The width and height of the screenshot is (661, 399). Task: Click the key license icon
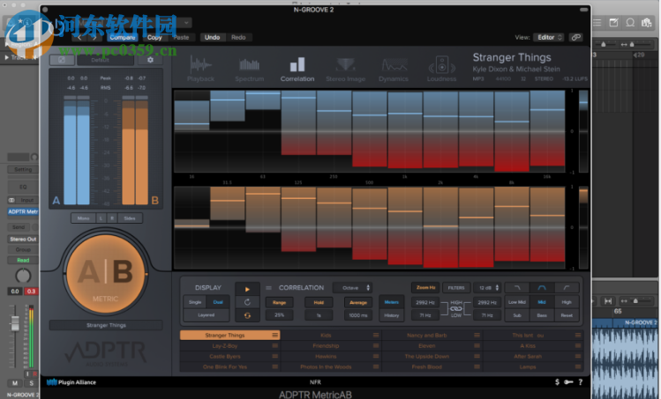(568, 382)
